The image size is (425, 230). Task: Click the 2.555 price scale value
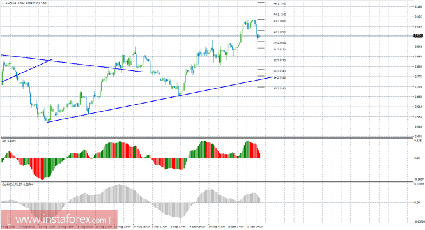[418, 117]
